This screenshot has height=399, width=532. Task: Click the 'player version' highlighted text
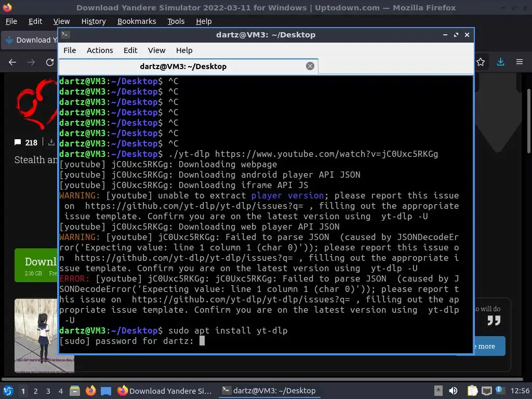(x=287, y=195)
